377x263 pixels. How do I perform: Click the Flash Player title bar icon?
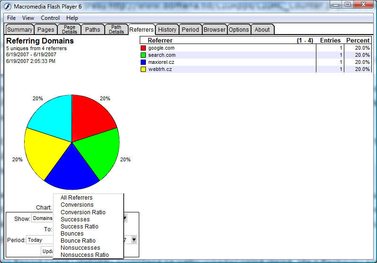click(x=8, y=7)
